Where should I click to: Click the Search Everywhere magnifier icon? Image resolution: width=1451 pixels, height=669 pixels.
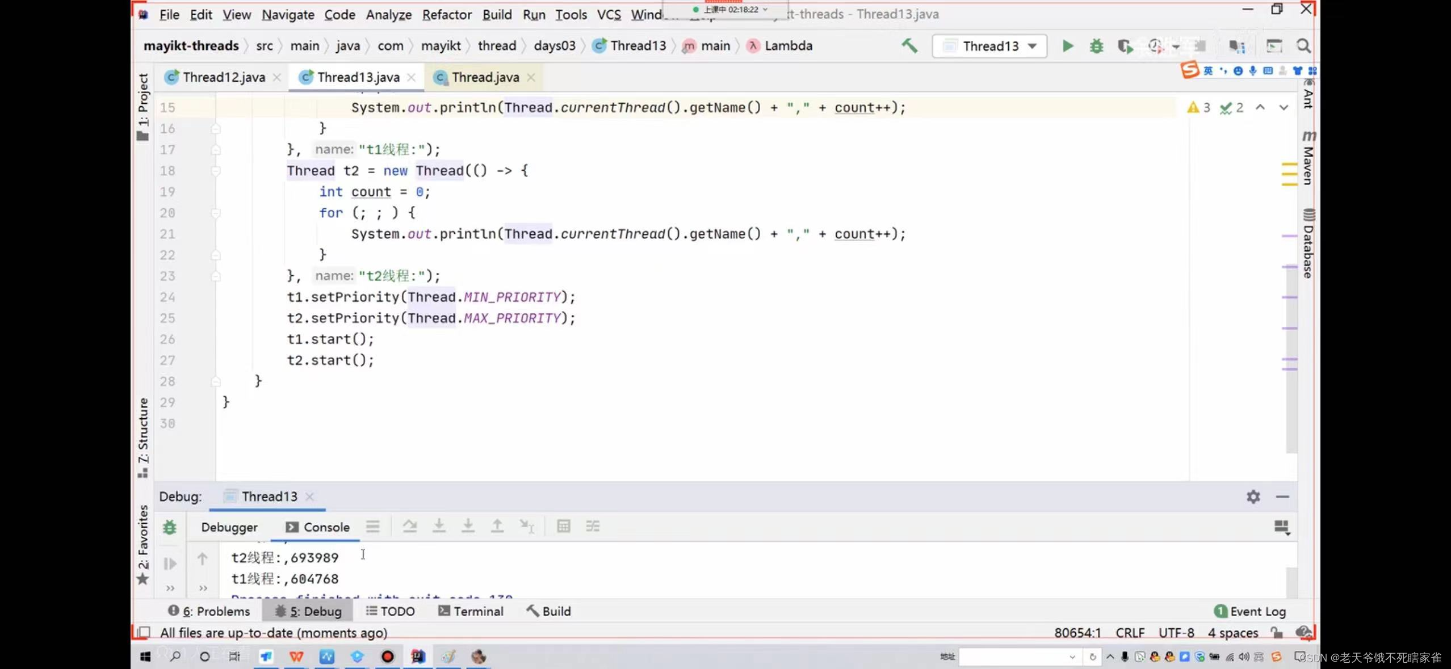pos(1303,46)
